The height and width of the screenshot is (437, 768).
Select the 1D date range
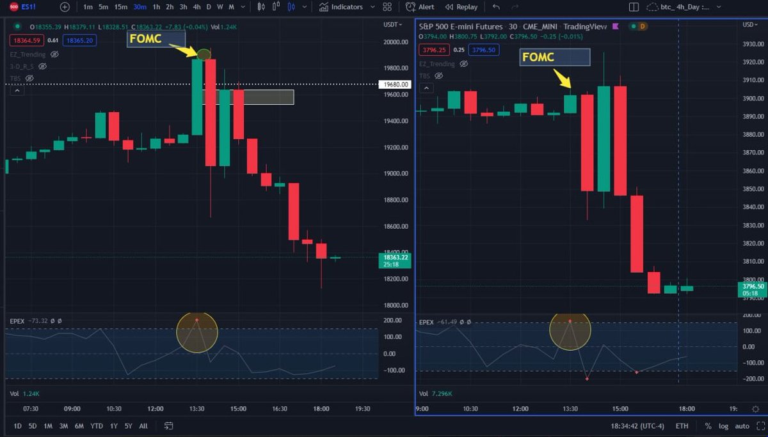coord(17,425)
